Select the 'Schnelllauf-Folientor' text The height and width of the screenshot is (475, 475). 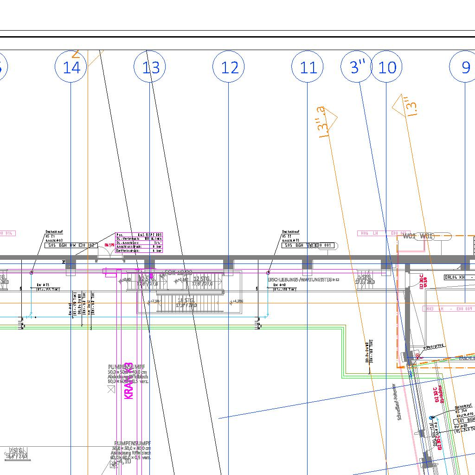tap(397, 402)
